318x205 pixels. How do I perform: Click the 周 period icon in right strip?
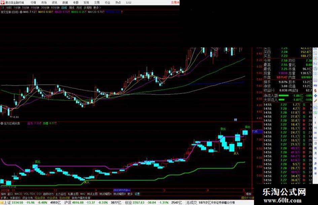pyautogui.click(x=315, y=148)
